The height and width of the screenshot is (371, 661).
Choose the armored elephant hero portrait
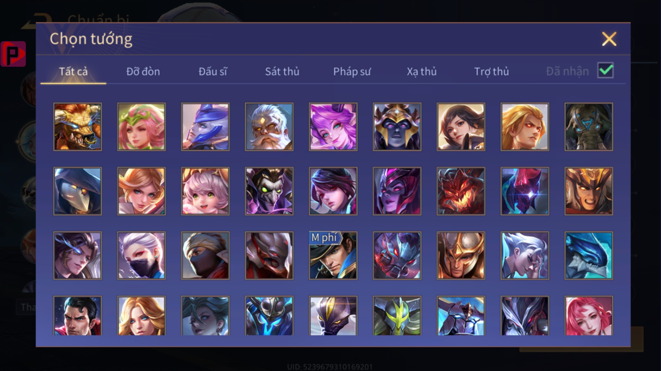coord(589,127)
